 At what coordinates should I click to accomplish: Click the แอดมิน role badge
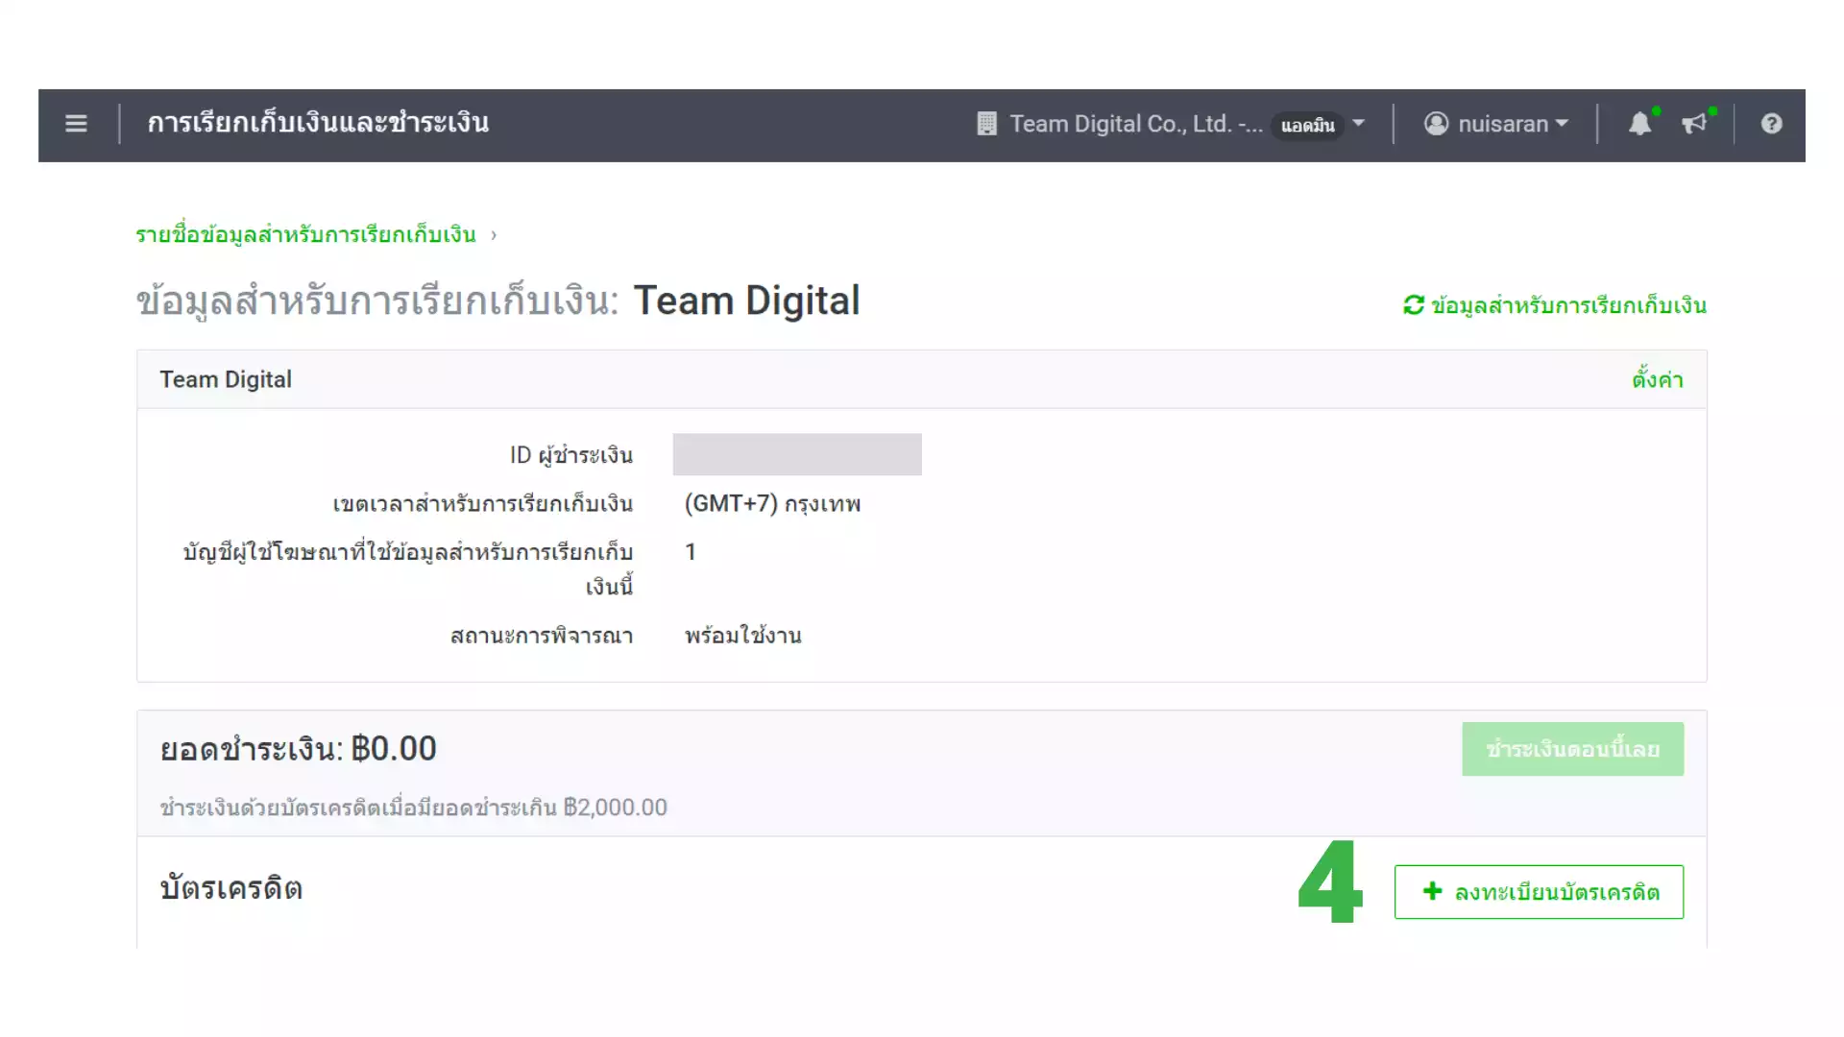pos(1307,126)
